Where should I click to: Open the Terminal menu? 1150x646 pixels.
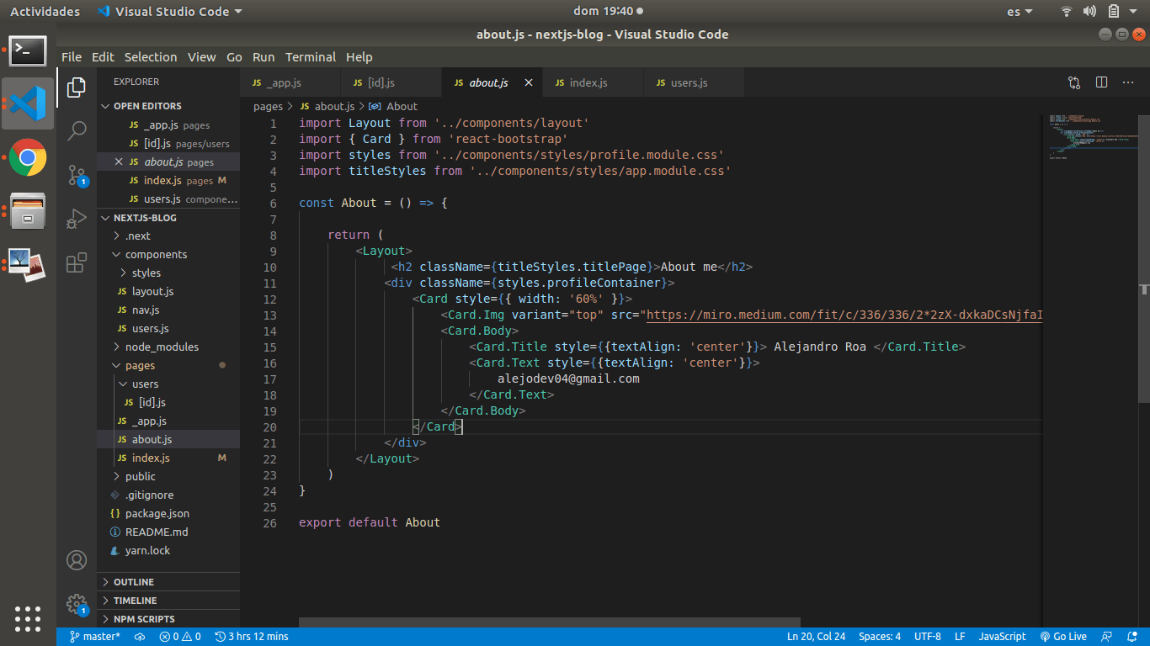point(310,57)
